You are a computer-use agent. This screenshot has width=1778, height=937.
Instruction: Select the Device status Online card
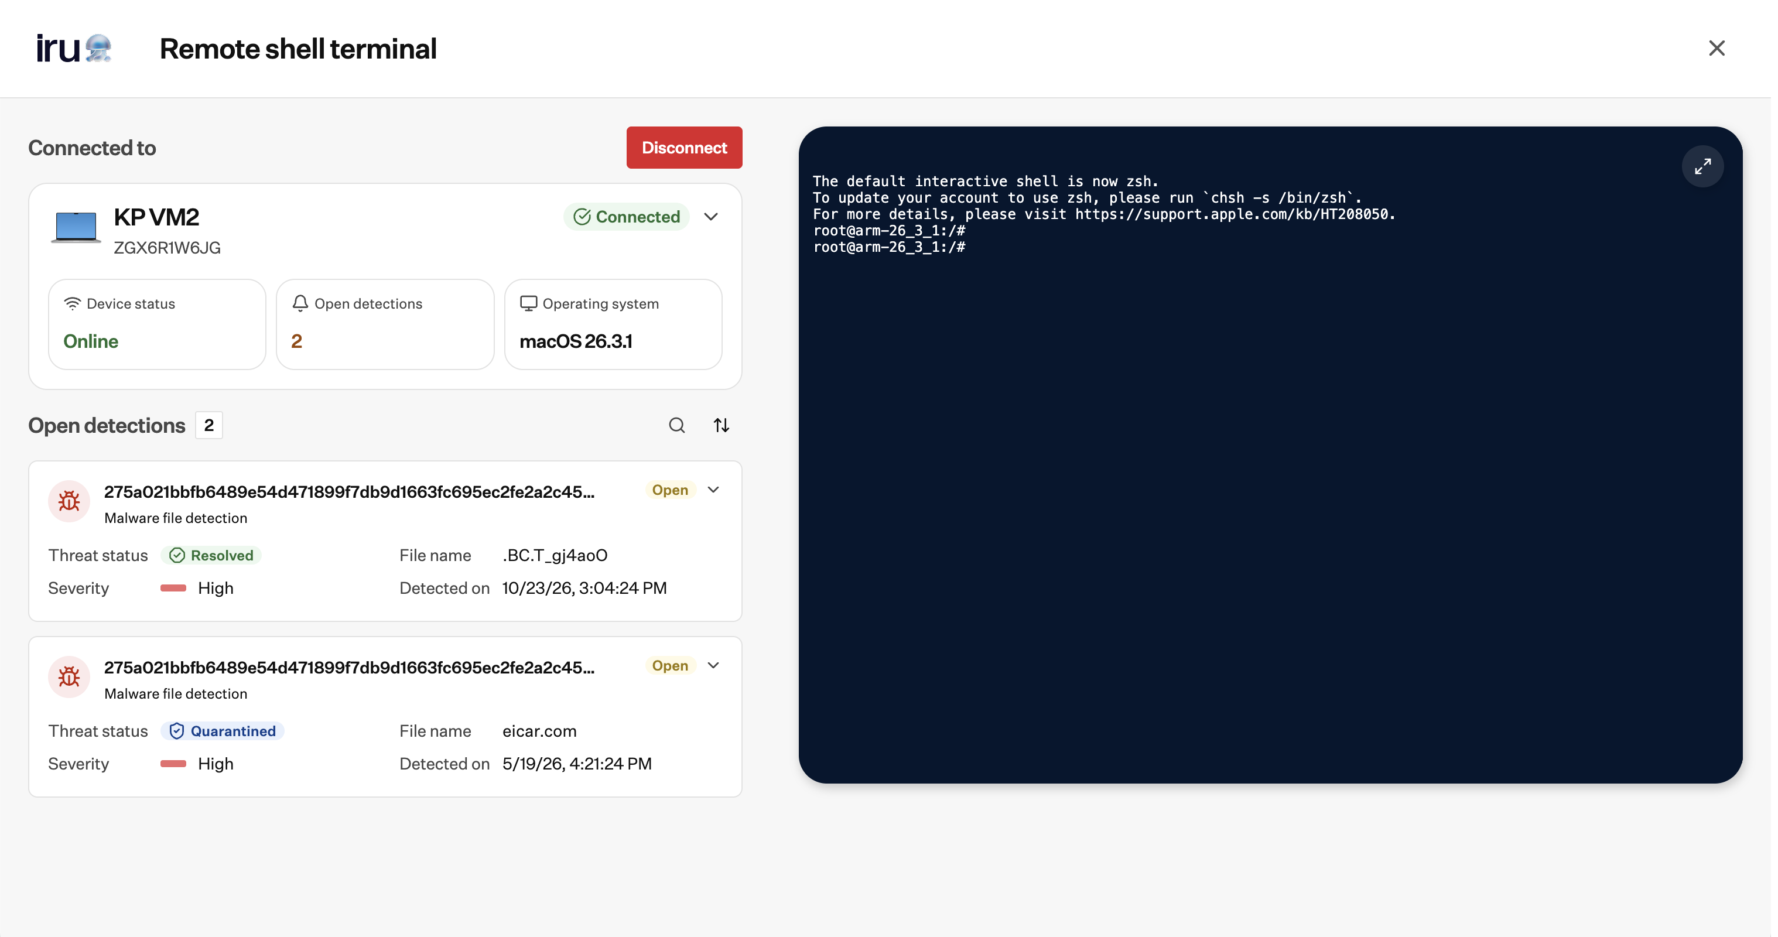(158, 324)
